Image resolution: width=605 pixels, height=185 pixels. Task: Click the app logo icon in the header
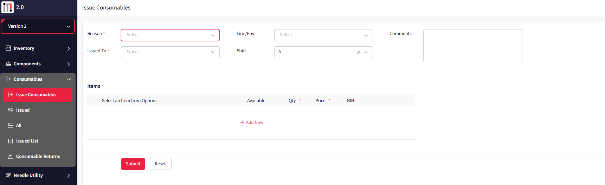pos(7,7)
